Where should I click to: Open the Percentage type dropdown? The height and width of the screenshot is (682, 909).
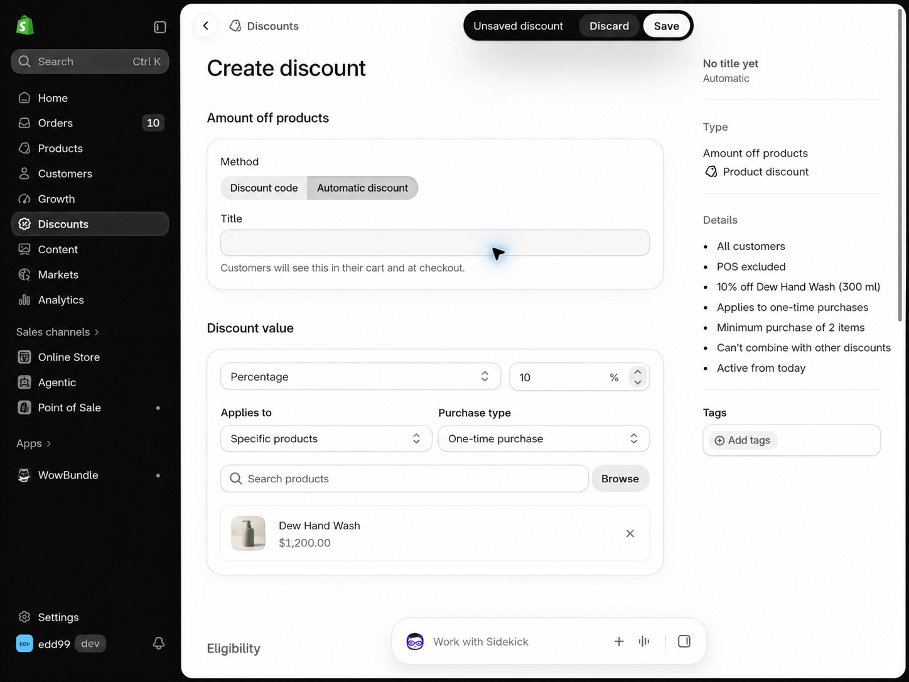[x=360, y=377]
